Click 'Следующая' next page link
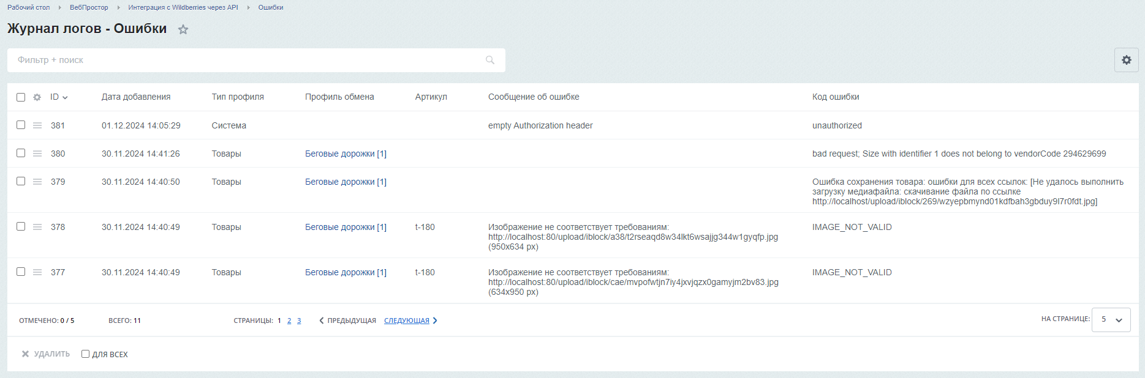This screenshot has width=1145, height=378. click(x=410, y=321)
